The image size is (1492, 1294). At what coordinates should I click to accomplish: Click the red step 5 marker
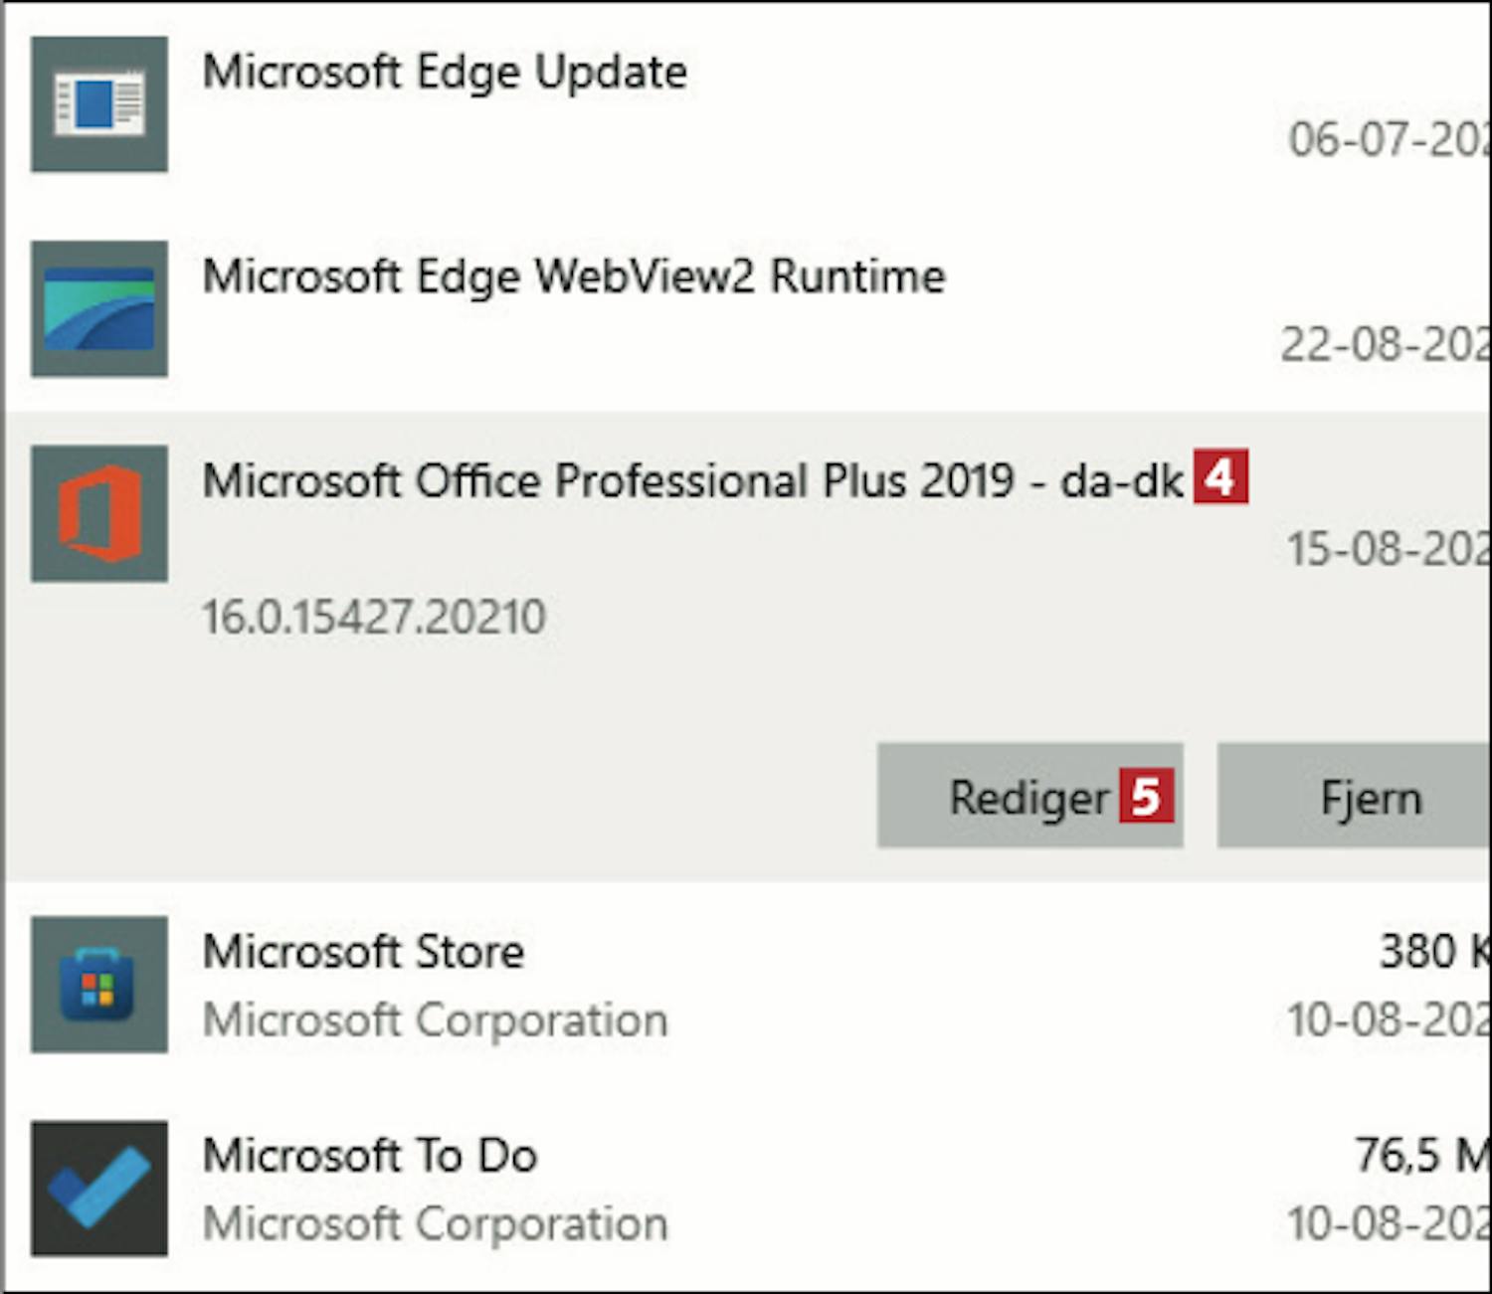pos(1147,796)
